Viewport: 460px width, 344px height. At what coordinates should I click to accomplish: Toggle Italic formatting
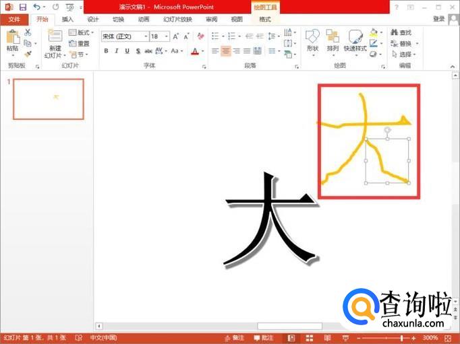[x=117, y=51]
